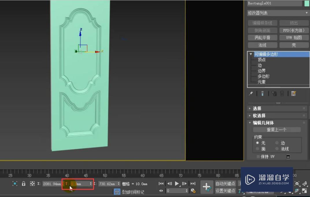Viewport: 310px width, 197px height.
Task: Click the large Set Keys plus button
Action: (207, 187)
